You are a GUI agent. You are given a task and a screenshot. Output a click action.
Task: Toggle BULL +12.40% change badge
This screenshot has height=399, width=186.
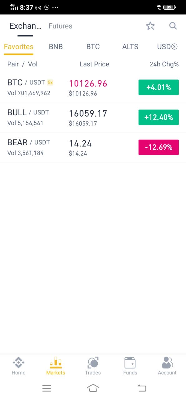click(159, 117)
